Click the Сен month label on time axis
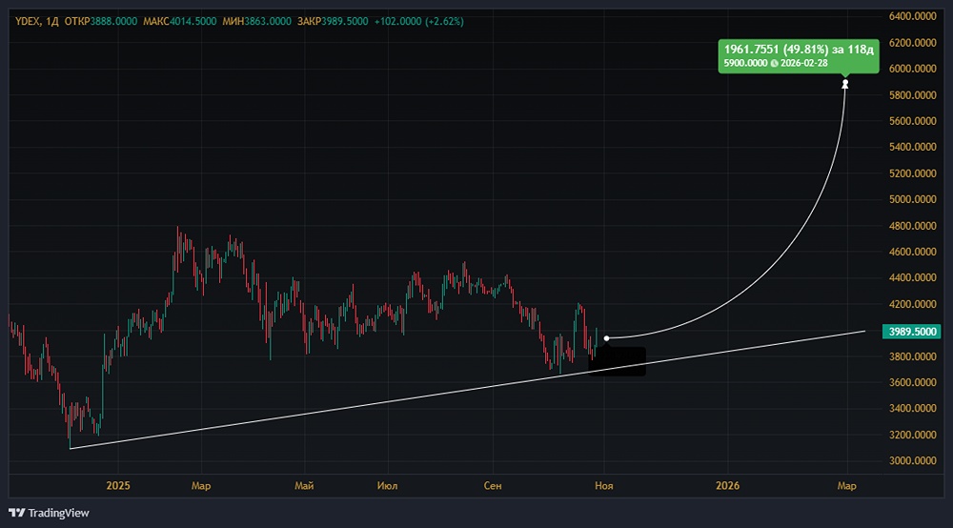Image resolution: width=953 pixels, height=528 pixels. (492, 486)
